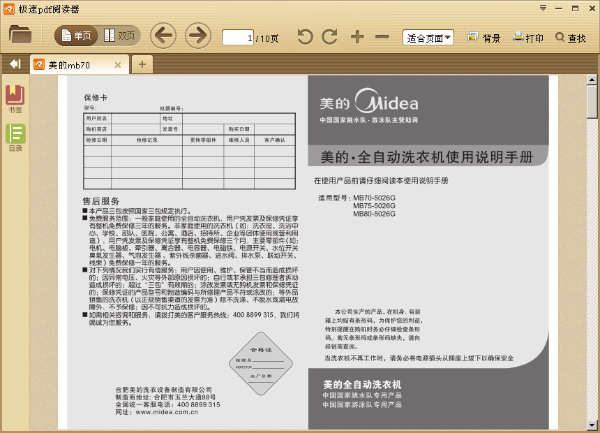Open the title bar menu dropdown icon
600x433 pixels.
pyautogui.click(x=543, y=8)
